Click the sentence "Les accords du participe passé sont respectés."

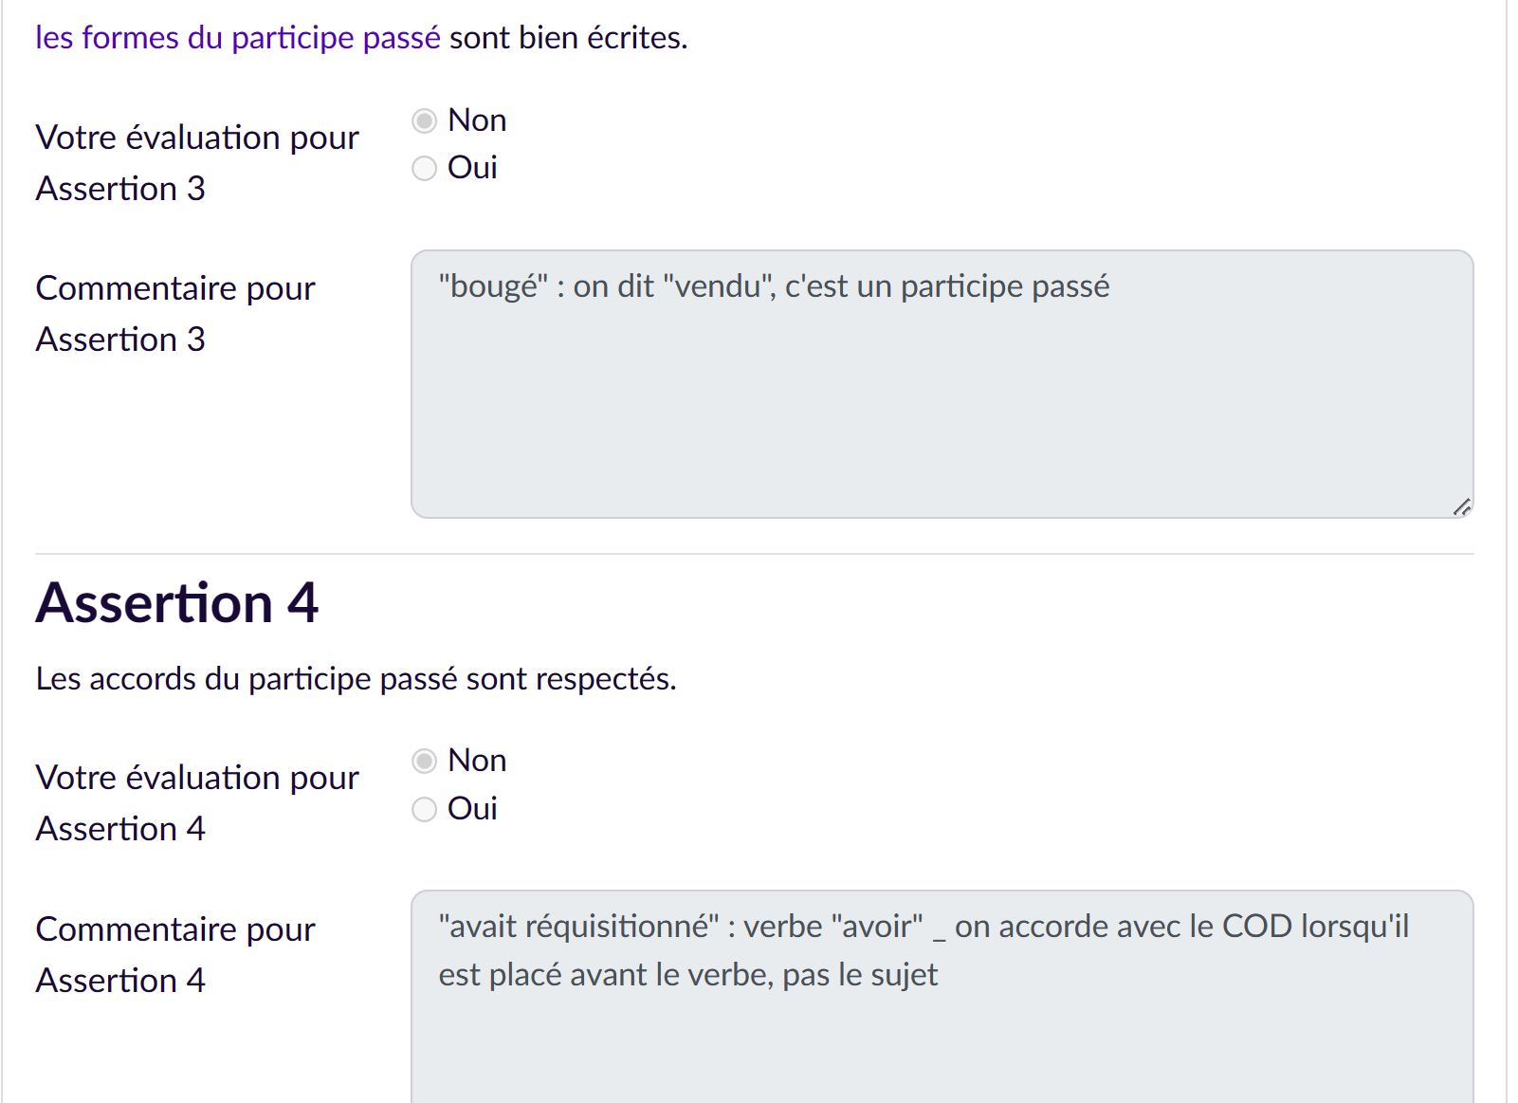click(x=356, y=679)
